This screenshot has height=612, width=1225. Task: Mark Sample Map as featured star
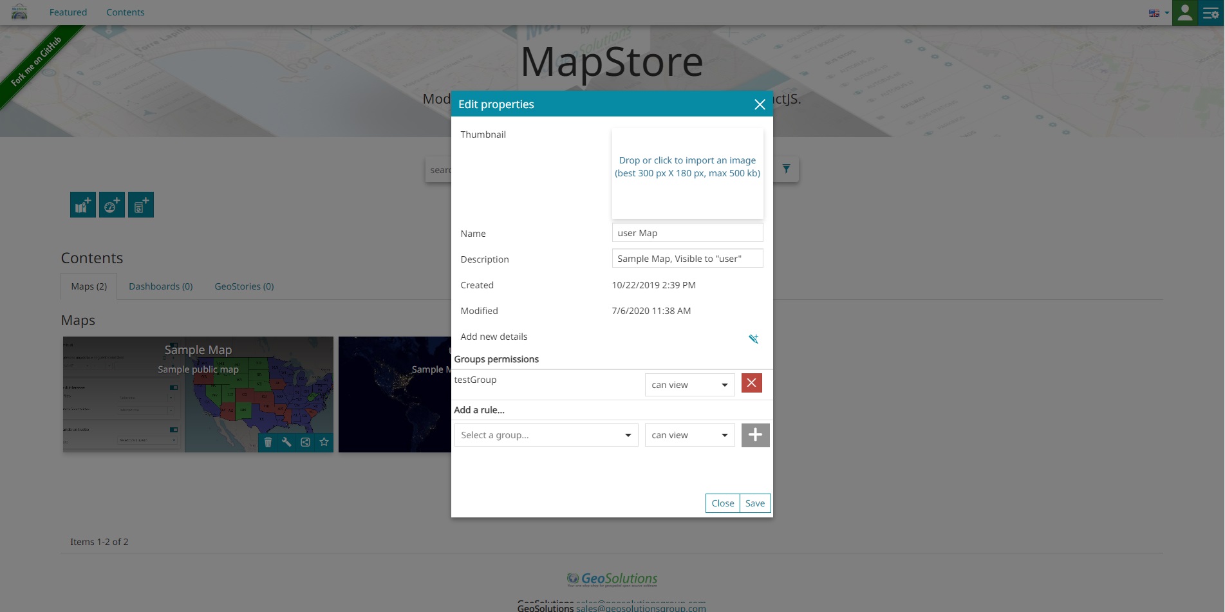(324, 442)
